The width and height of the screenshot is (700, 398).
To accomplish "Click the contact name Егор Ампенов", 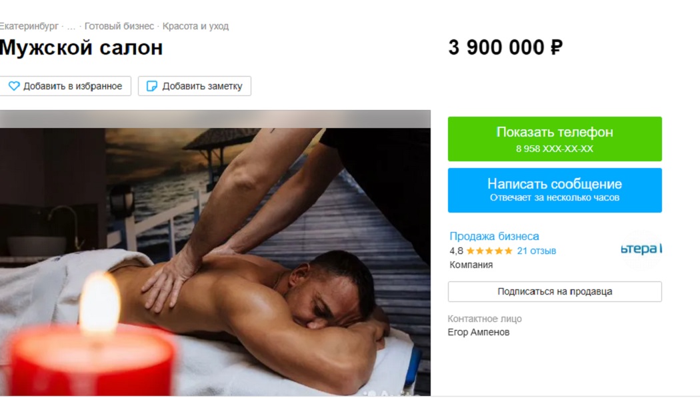I will 478,332.
